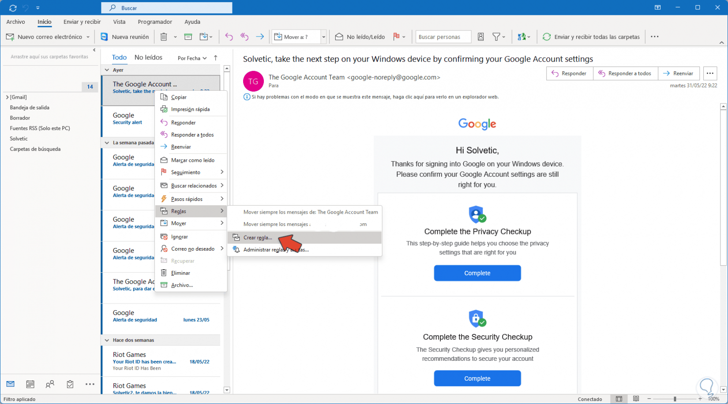Click the Buscar search box
The height and width of the screenshot is (404, 728).
click(x=167, y=8)
